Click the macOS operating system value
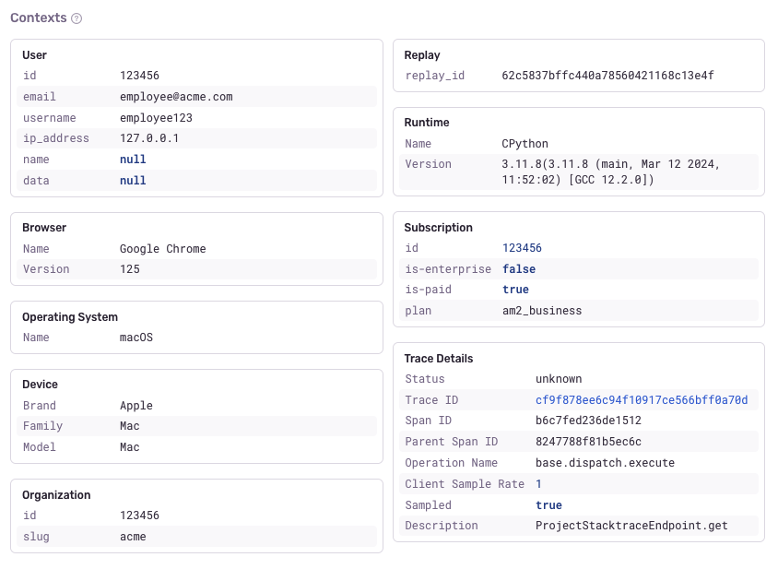The height and width of the screenshot is (569, 778). 136,338
